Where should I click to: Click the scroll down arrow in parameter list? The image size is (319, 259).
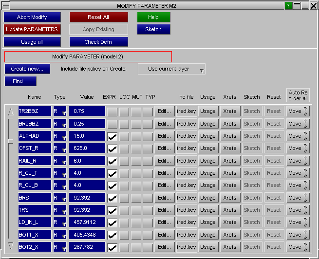(11, 246)
